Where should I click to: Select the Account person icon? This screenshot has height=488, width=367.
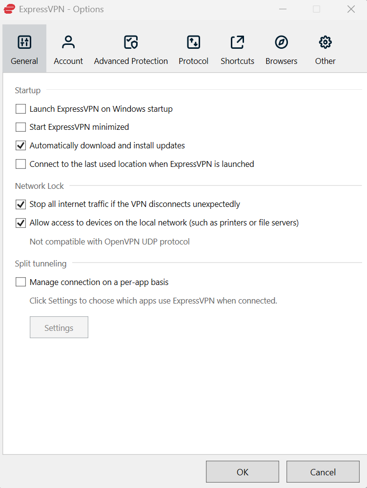tap(68, 42)
